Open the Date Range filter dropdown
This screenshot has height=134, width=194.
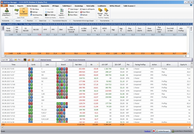tap(73, 9)
